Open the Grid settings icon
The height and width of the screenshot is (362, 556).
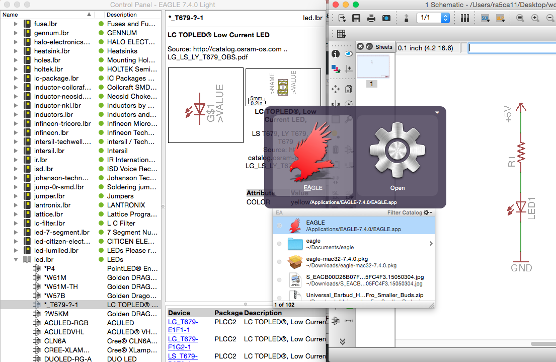coord(341,34)
